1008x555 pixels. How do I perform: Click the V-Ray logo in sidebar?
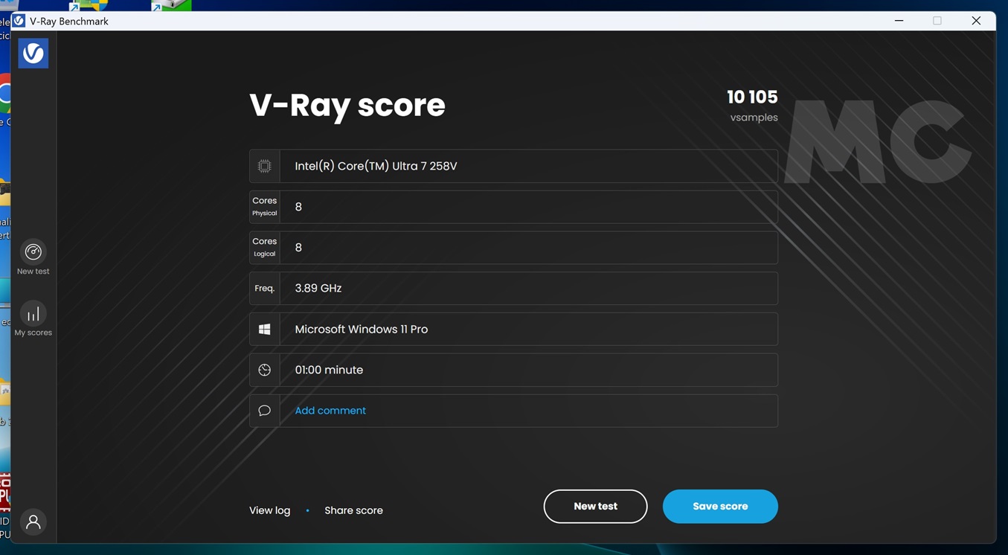(33, 54)
